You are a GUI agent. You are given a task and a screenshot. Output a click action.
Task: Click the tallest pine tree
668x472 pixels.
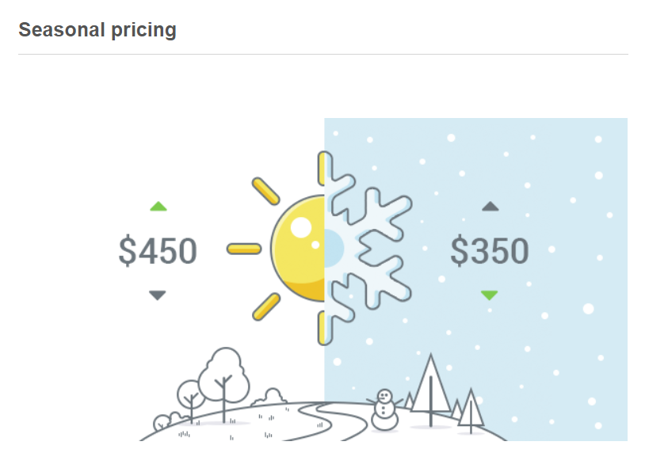point(431,390)
